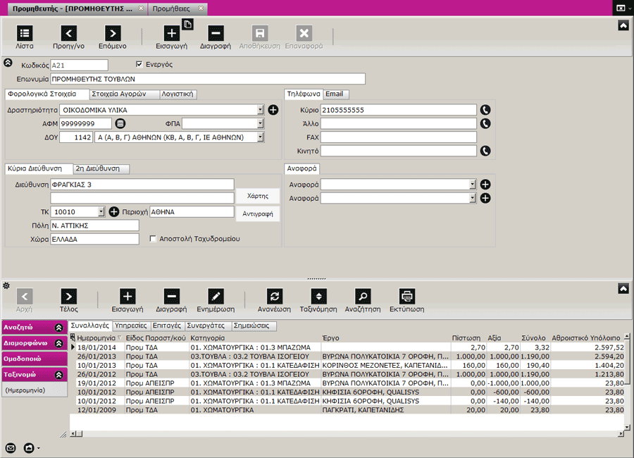Viewport: 634px width, 458px height.
Task: Click the Ανανέωση refresh icon
Action: tap(275, 297)
